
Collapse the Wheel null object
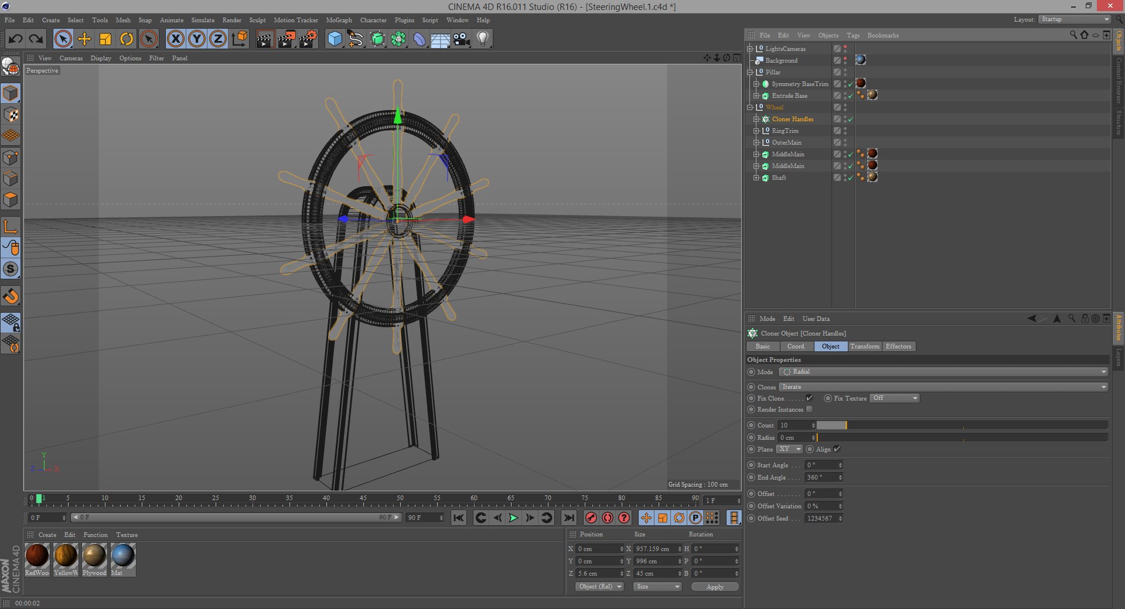749,107
